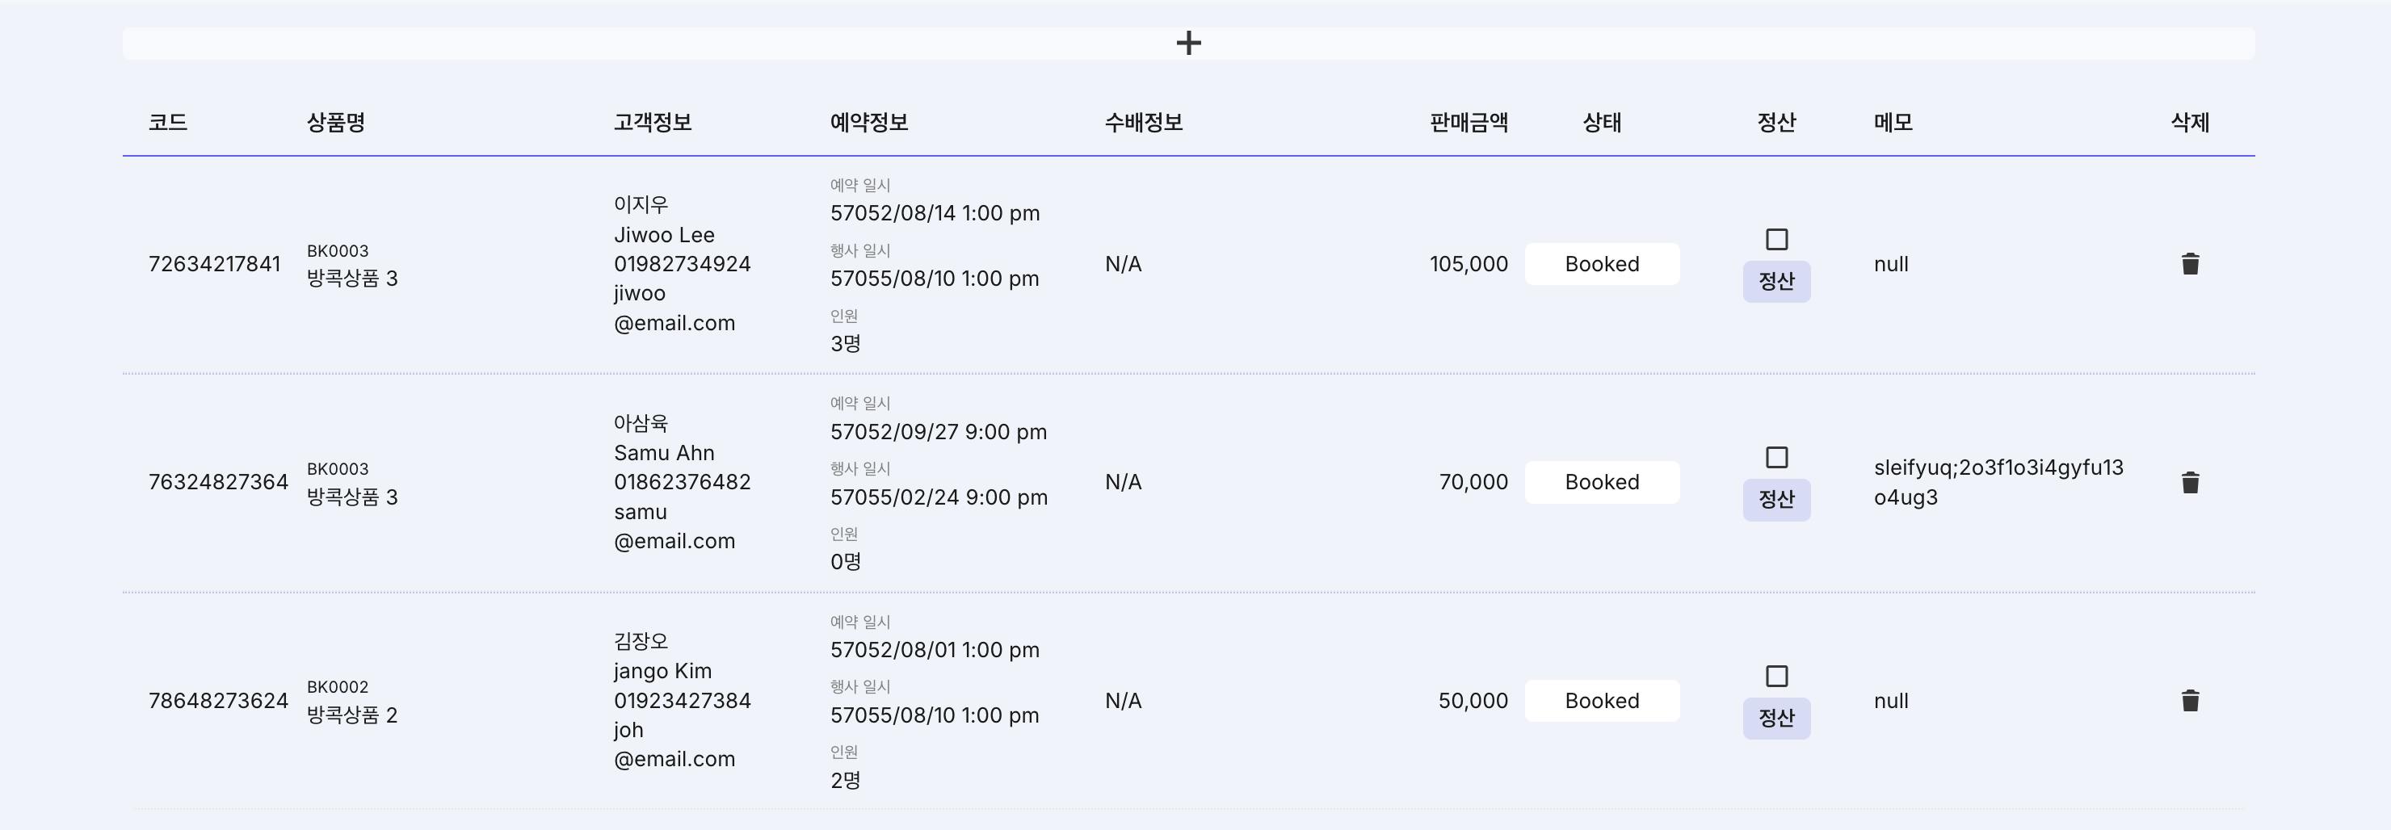Click the null memo of first booking

[x=1891, y=264]
